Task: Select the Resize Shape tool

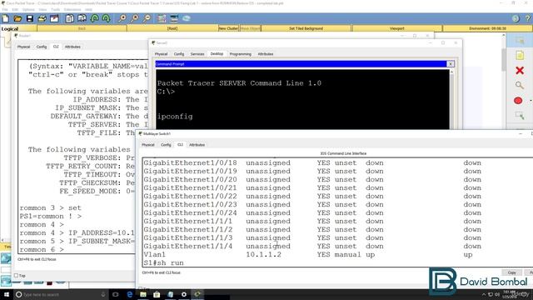Action: pyautogui.click(x=520, y=115)
